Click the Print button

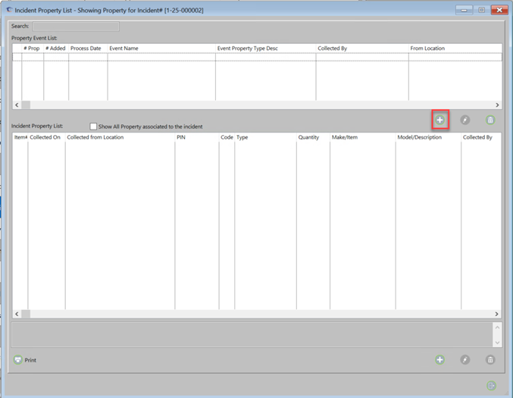[25, 360]
